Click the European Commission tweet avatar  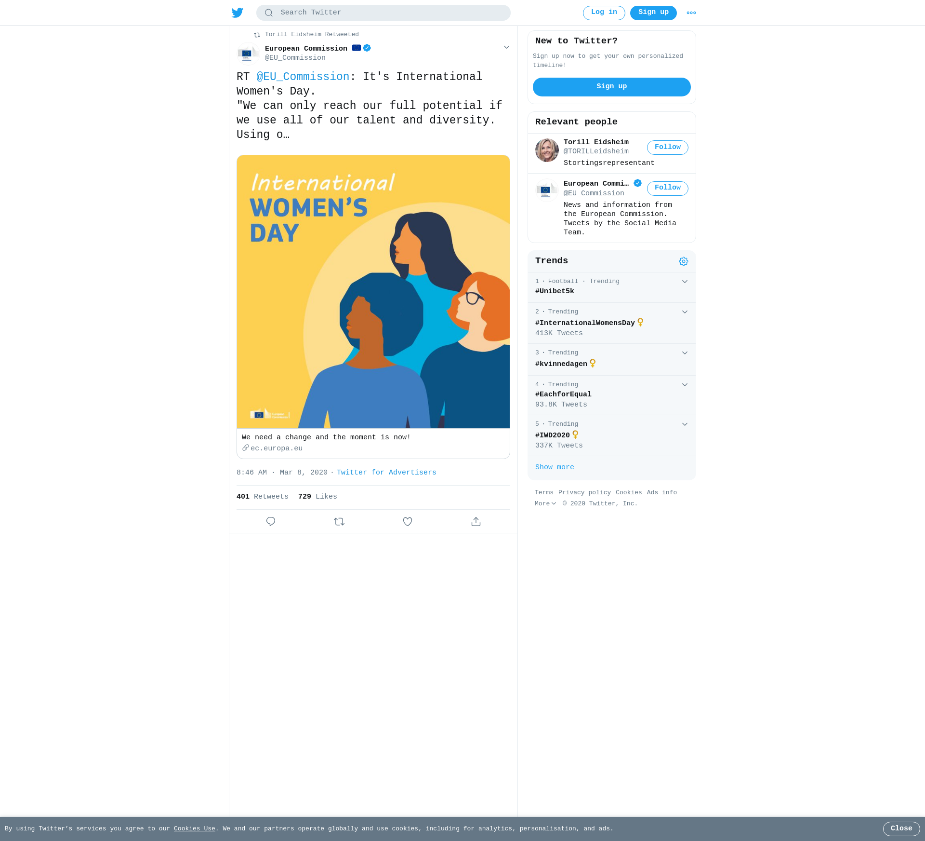click(248, 54)
